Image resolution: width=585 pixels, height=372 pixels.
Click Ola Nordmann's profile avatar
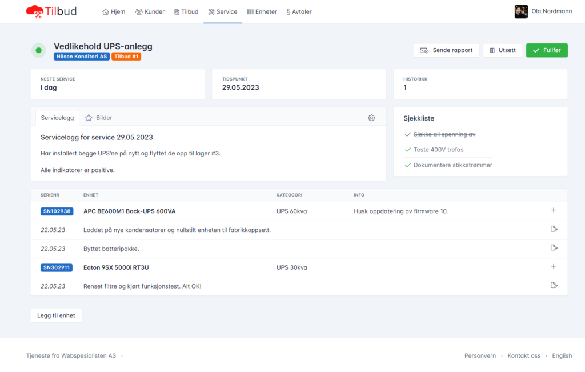(521, 11)
